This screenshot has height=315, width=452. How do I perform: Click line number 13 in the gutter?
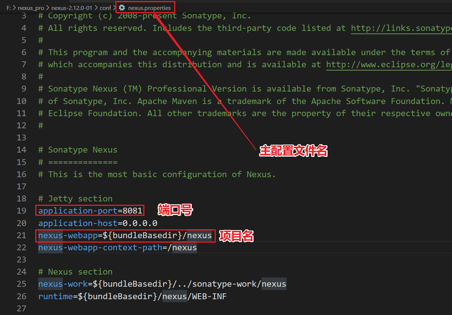tap(22, 137)
